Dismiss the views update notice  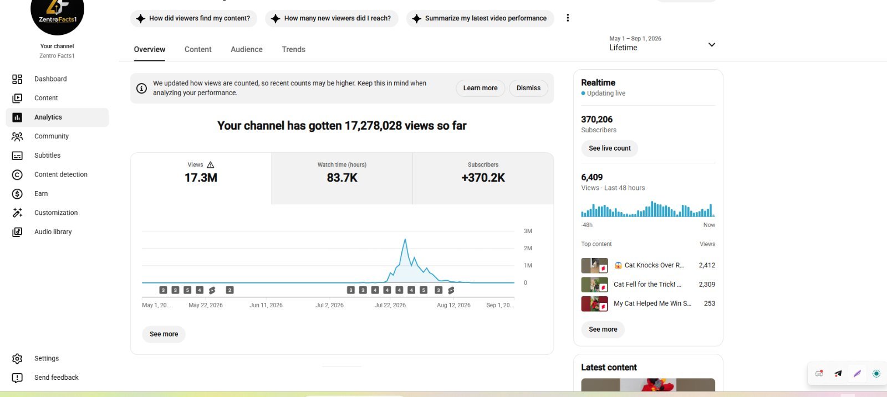click(x=528, y=88)
